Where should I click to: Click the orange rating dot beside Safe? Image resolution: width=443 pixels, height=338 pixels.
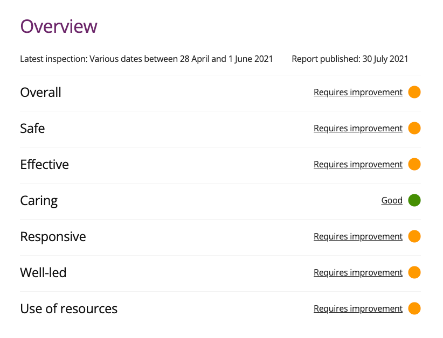pos(414,128)
